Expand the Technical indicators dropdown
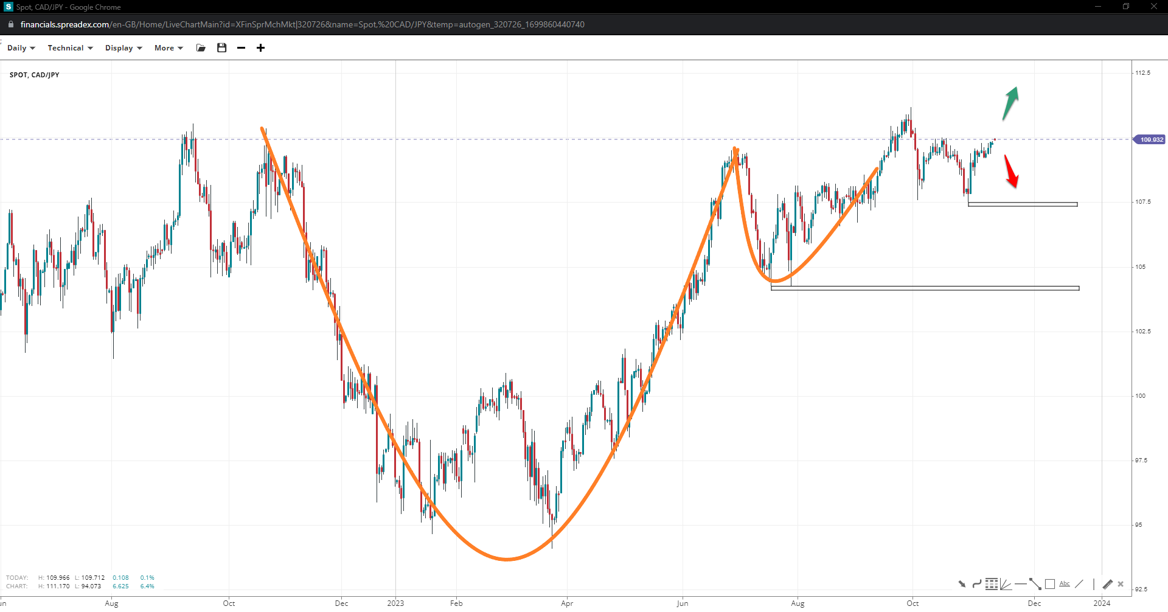 (x=70, y=48)
